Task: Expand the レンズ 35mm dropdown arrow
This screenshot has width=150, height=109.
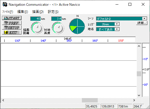Action: pyautogui.click(x=117, y=24)
